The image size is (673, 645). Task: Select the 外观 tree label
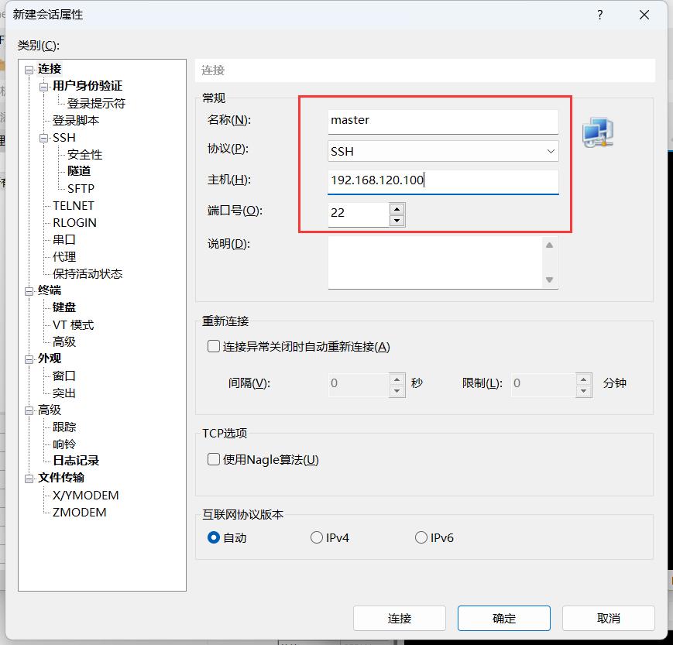[50, 359]
